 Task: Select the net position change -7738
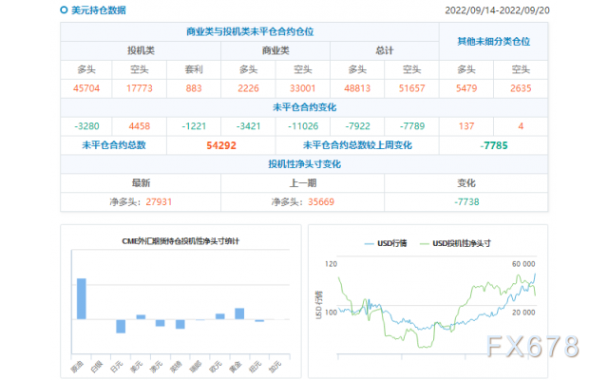click(x=466, y=202)
